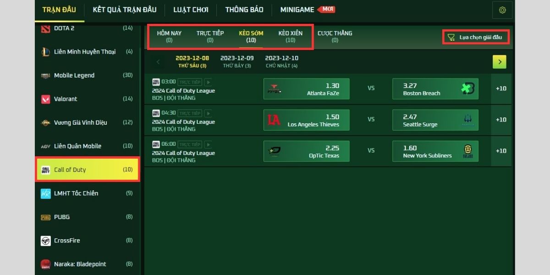Pick the PUBG game icon
550x275 pixels.
tap(45, 217)
